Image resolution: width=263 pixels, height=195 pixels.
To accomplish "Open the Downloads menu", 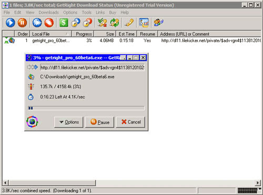I will click(x=48, y=13).
